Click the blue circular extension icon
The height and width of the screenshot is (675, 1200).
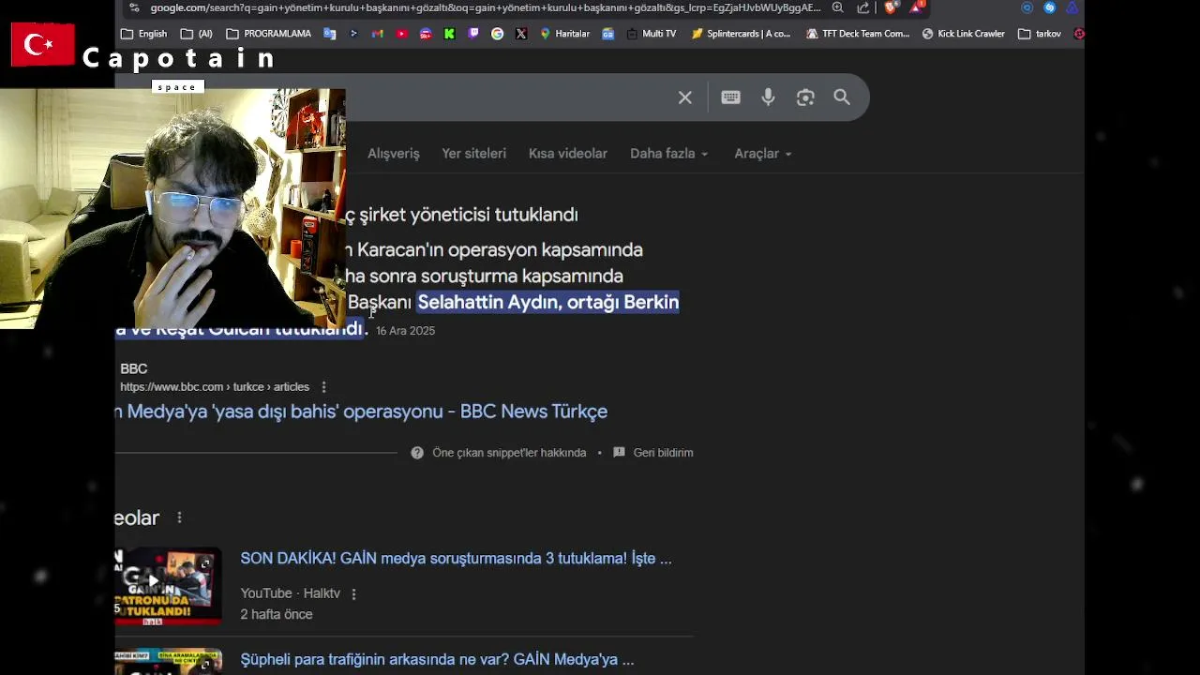point(1027,7)
